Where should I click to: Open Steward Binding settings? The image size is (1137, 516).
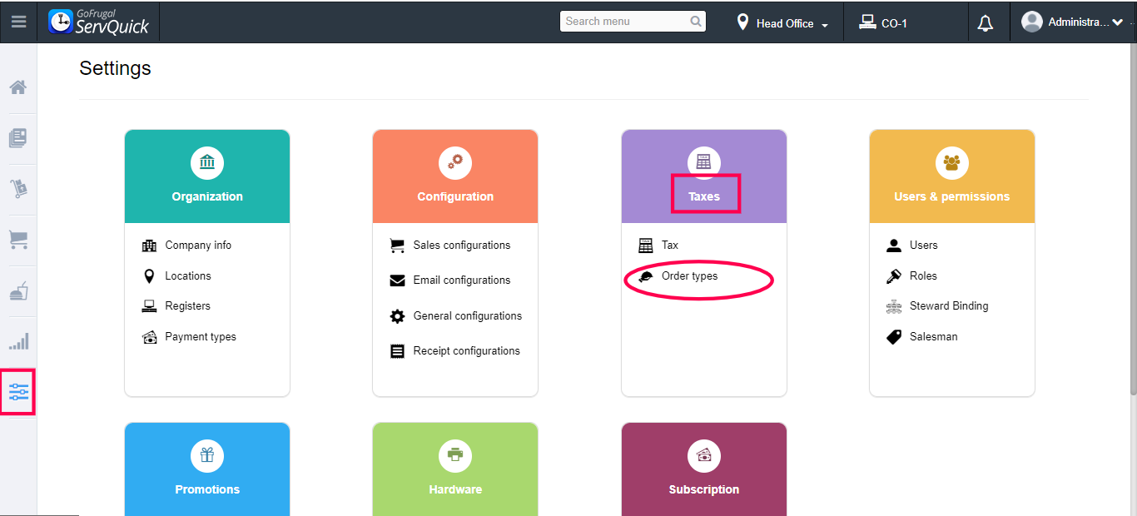coord(949,306)
